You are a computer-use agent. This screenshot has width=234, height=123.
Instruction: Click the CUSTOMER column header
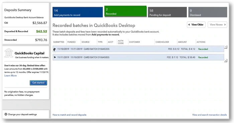[x=134, y=42]
